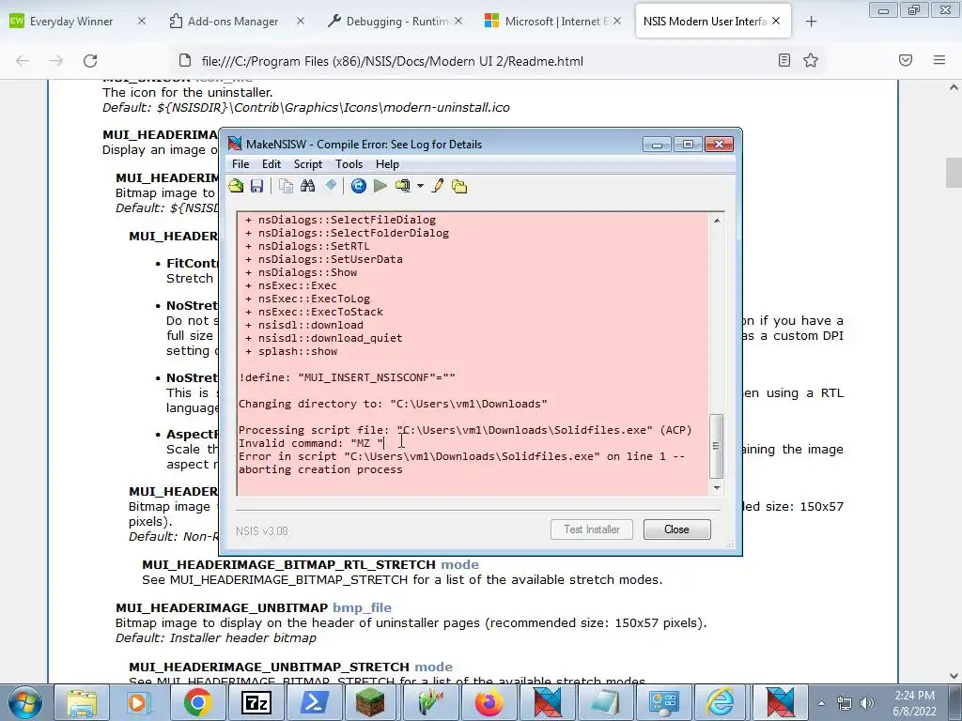This screenshot has width=962, height=721.
Task: Click the 'Invalid command: "MZ"' log line
Action: click(x=312, y=443)
